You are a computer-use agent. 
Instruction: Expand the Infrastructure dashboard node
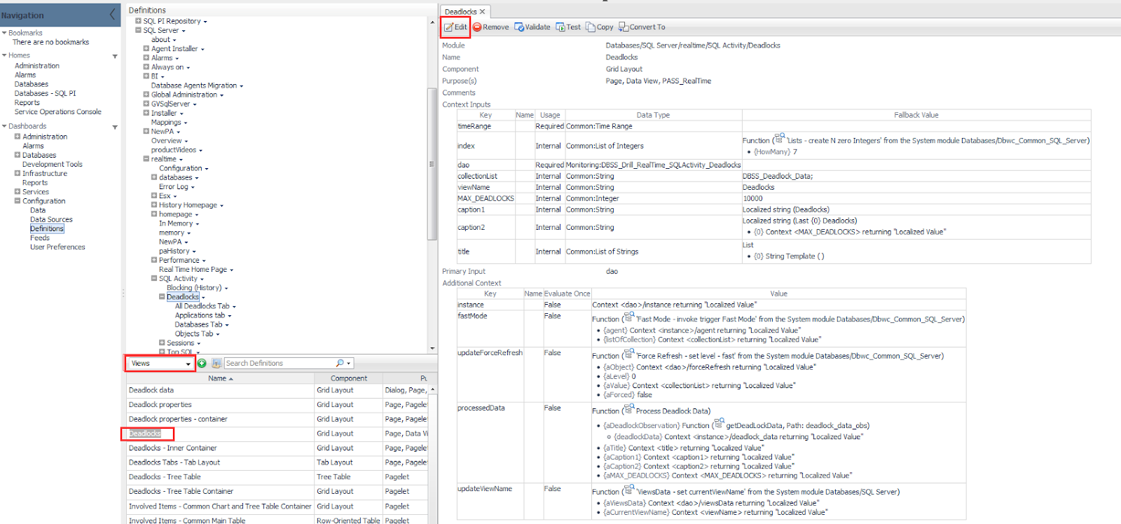[x=18, y=173]
